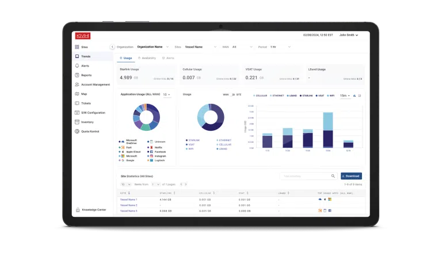The image size is (442, 265).
Task: Open items-per-page 10 dropdown
Action: (x=125, y=184)
